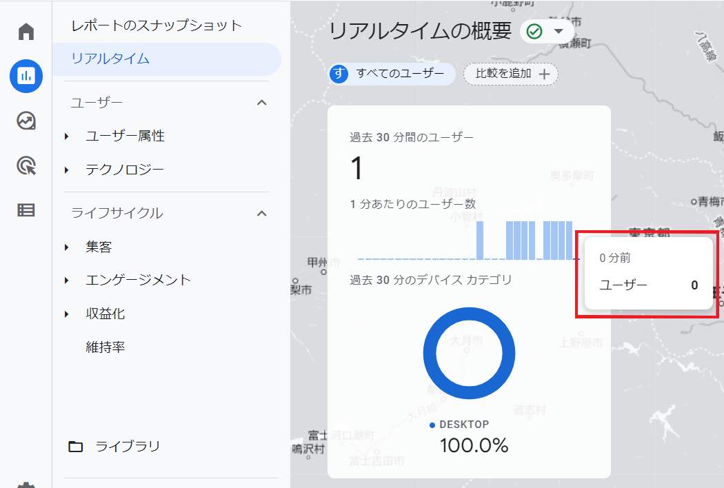The width and height of the screenshot is (724, 488).
Task: Click the user count value 1
Action: (x=356, y=167)
